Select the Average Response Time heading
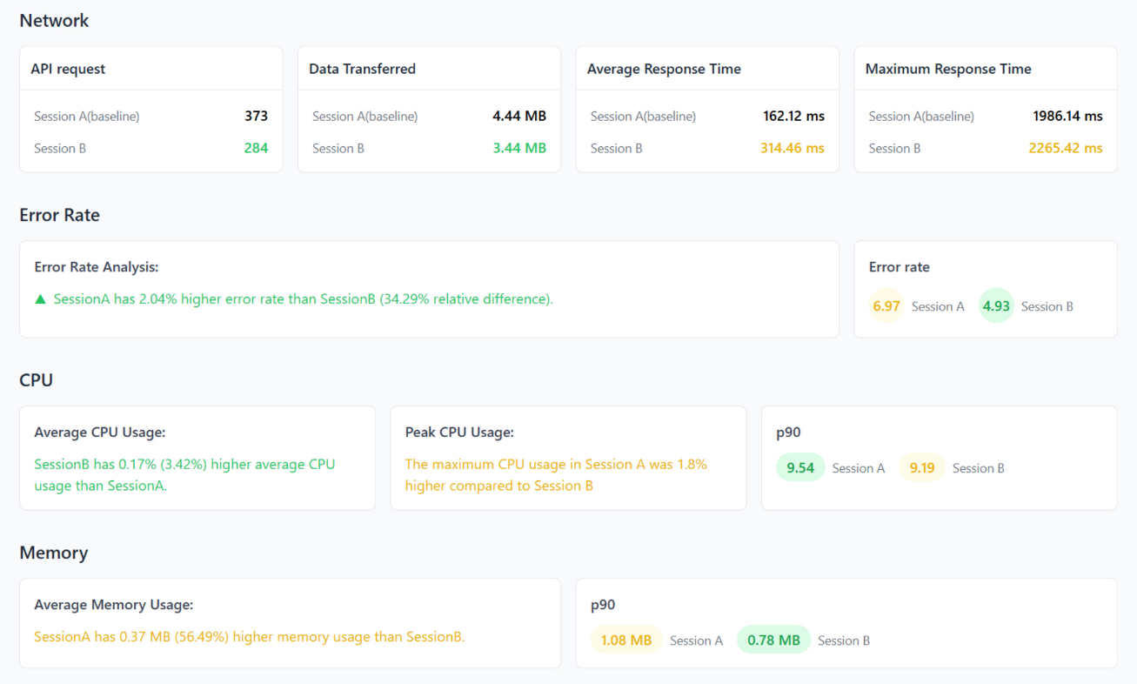 coord(664,69)
